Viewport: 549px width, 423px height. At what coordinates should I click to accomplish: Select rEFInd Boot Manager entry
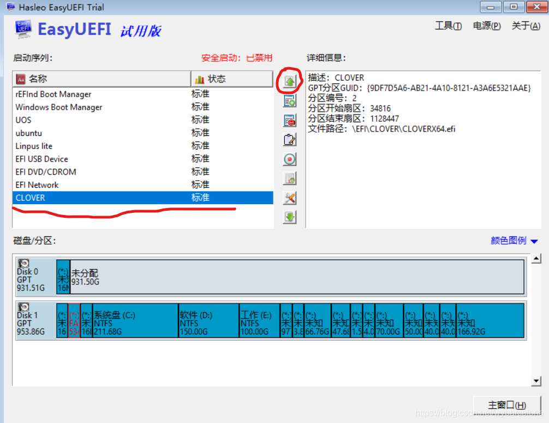pos(143,94)
